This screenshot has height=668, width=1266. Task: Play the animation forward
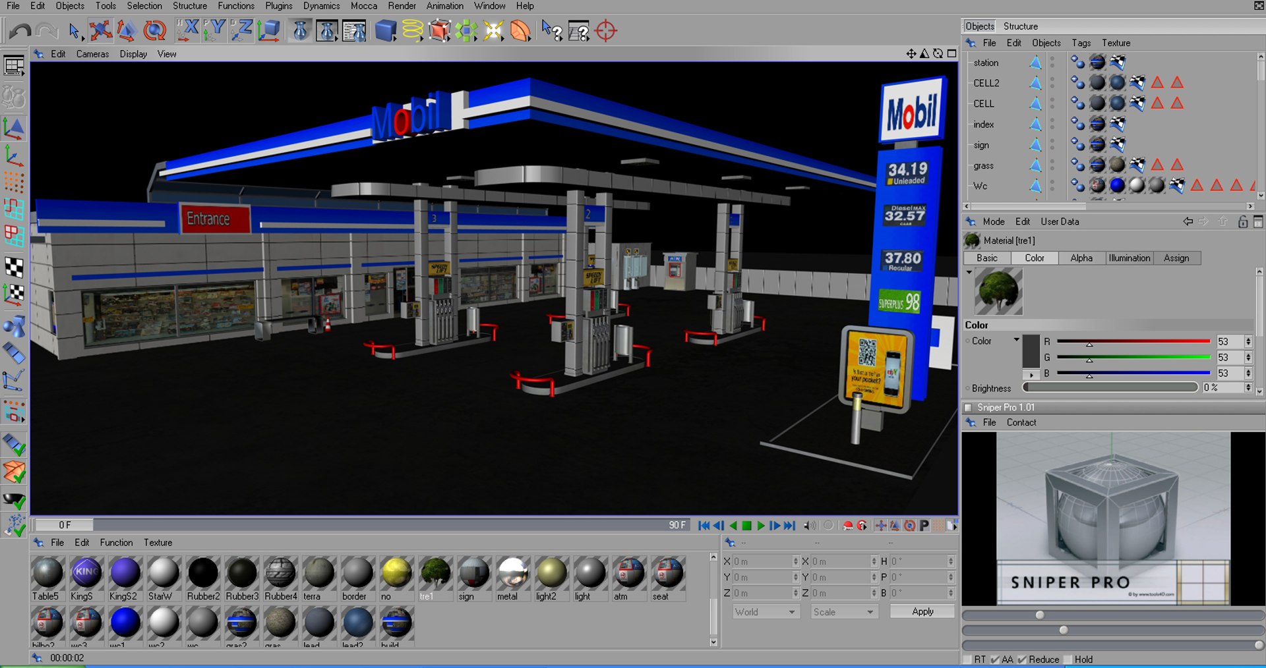click(x=761, y=526)
